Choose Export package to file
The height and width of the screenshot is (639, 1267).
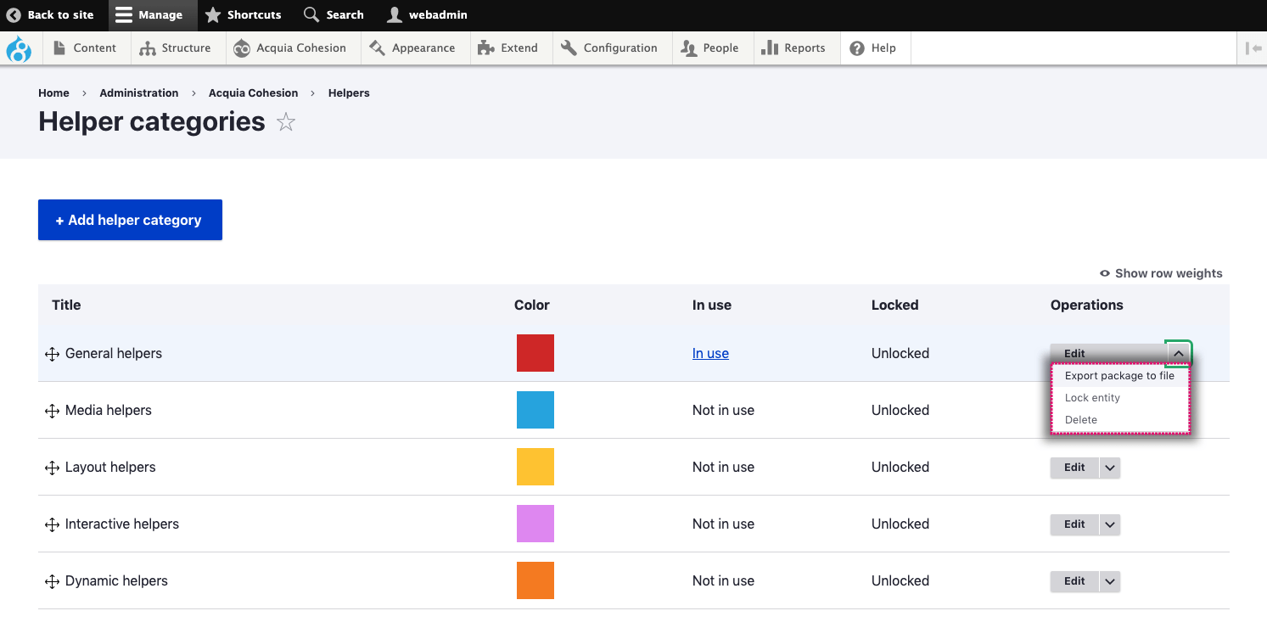1119,376
